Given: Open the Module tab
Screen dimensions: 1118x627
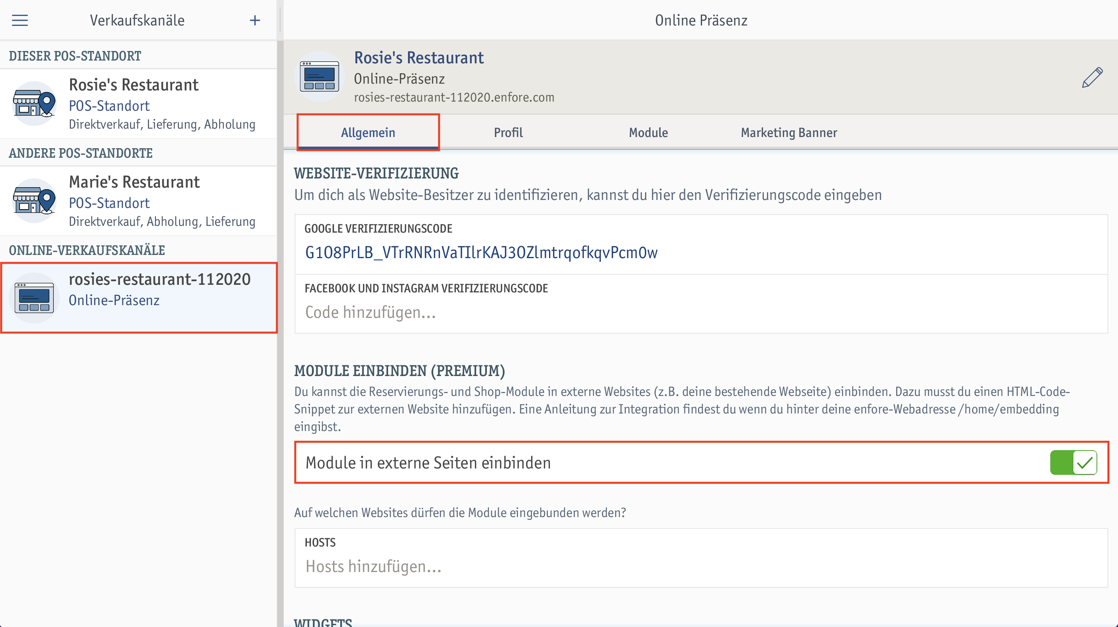Looking at the screenshot, I should click(x=648, y=132).
